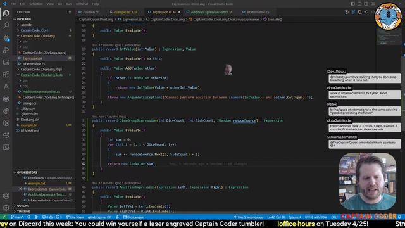Click DiceLang.sln in the status bar
Image resolution: width=405 pixels, height=228 pixels.
(x=134, y=217)
